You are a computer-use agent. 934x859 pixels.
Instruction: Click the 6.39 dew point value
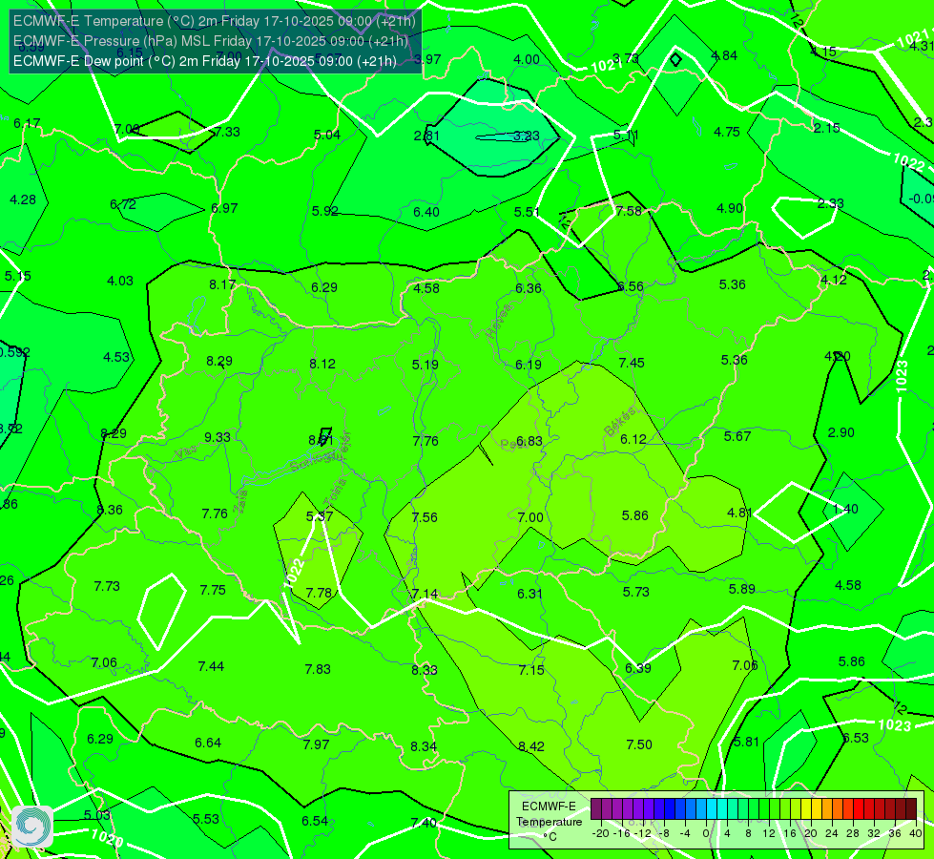[638, 668]
